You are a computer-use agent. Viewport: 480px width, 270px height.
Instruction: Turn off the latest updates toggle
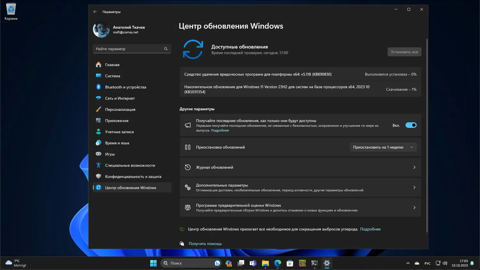tap(411, 125)
